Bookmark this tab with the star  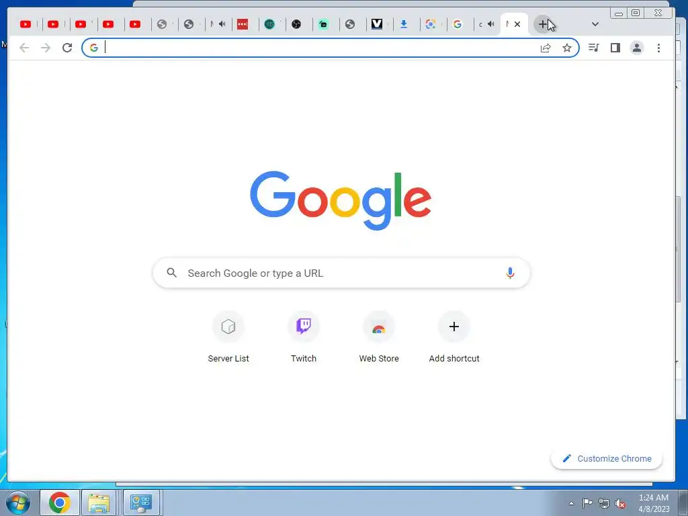[x=567, y=48]
